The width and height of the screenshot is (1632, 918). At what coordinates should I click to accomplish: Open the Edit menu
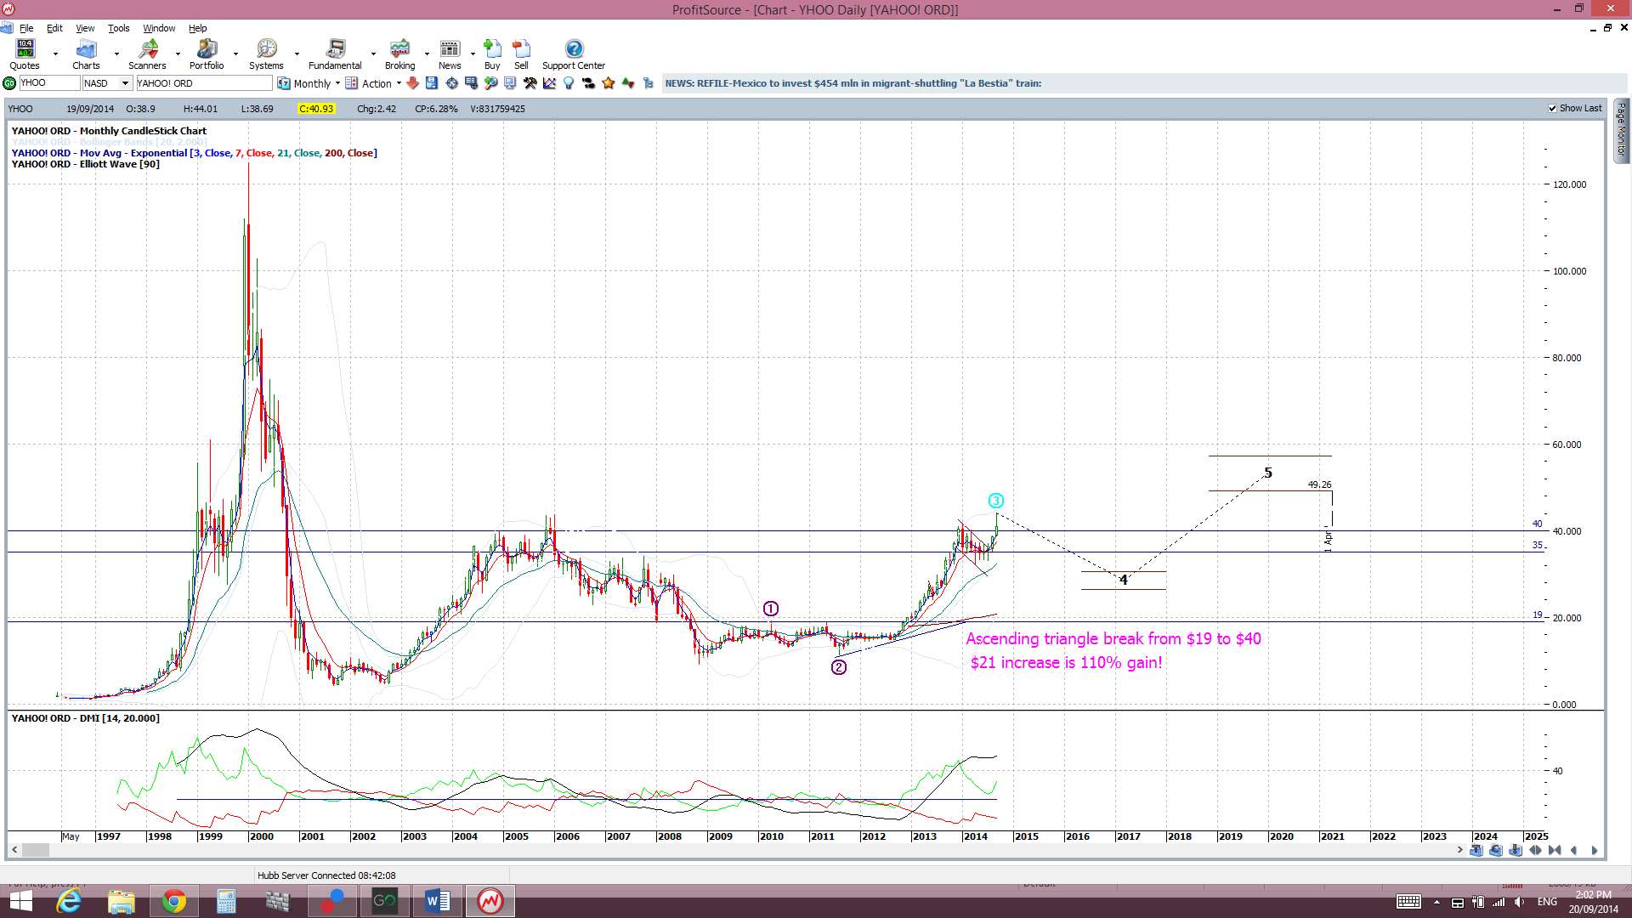click(x=54, y=28)
